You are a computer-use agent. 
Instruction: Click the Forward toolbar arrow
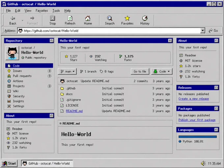point(32,20)
